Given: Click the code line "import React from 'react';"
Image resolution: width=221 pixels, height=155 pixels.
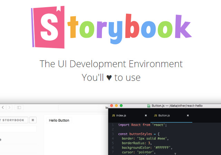Looking at the screenshot, I should [x=143, y=125].
